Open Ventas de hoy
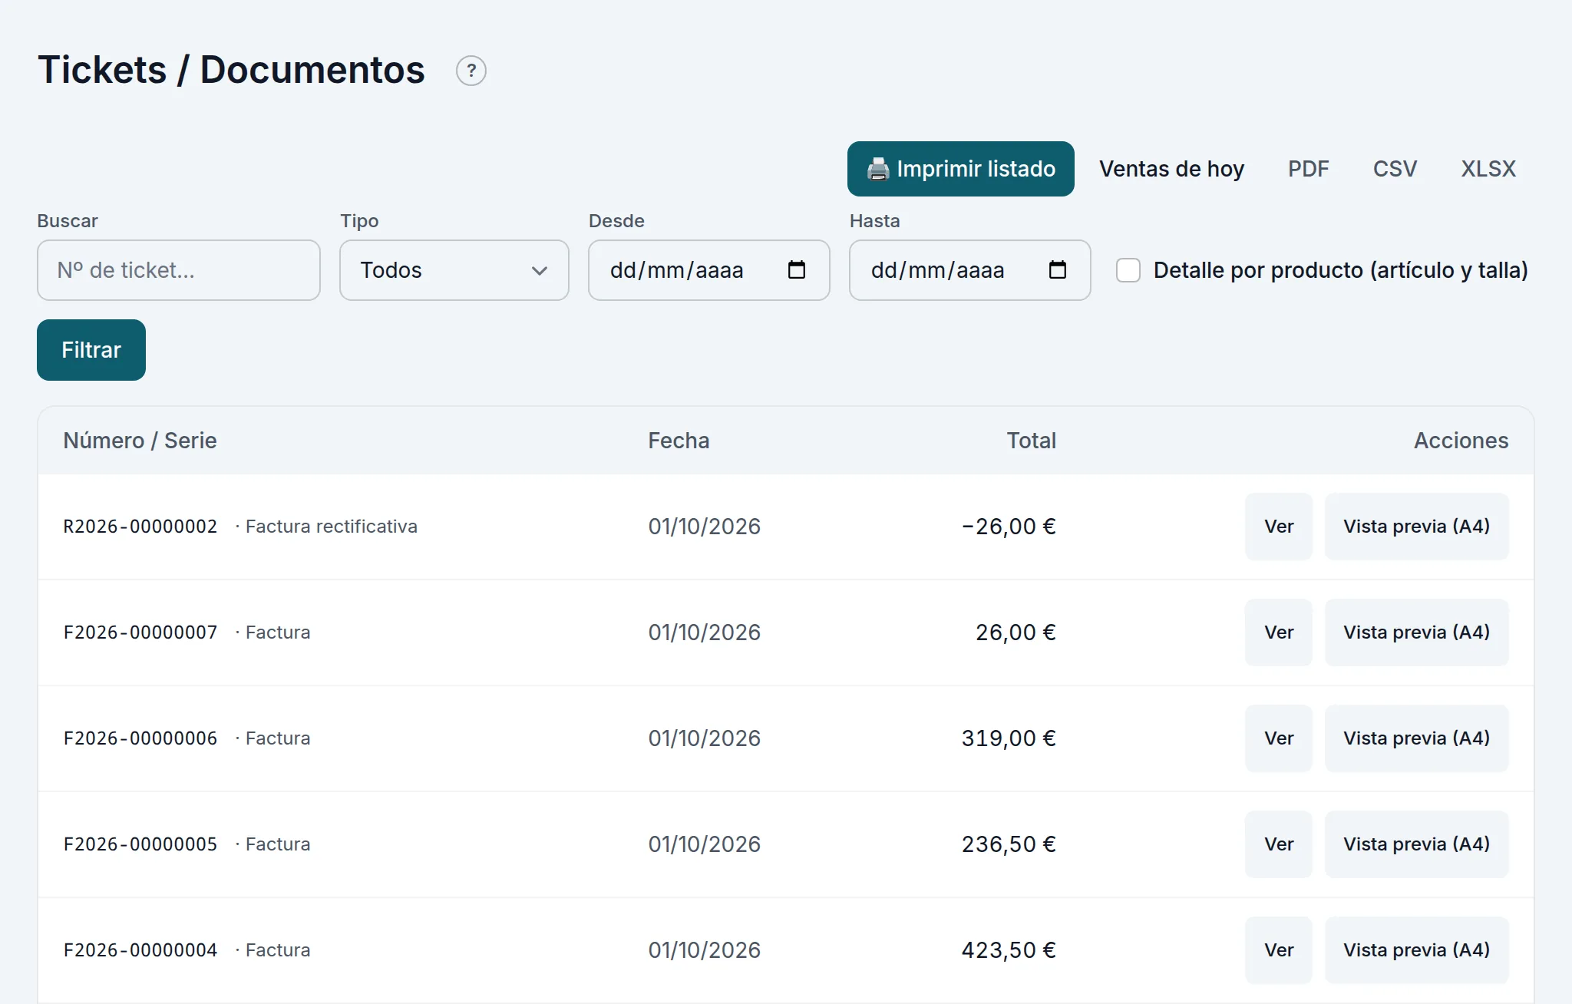 (x=1171, y=169)
